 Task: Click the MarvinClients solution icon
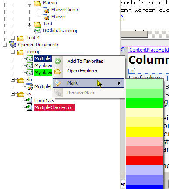[x=46, y=10]
